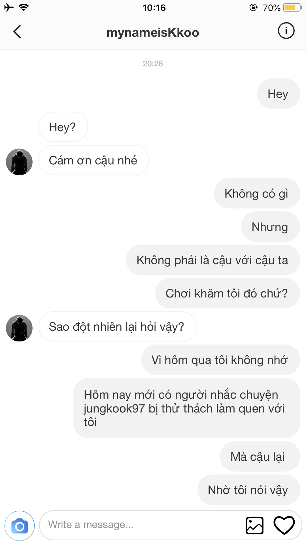Tap message mentioning jungkook97
The height and width of the screenshot is (544, 306).
[x=186, y=408]
